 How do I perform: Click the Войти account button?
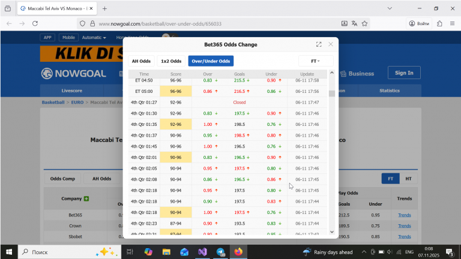(x=419, y=23)
